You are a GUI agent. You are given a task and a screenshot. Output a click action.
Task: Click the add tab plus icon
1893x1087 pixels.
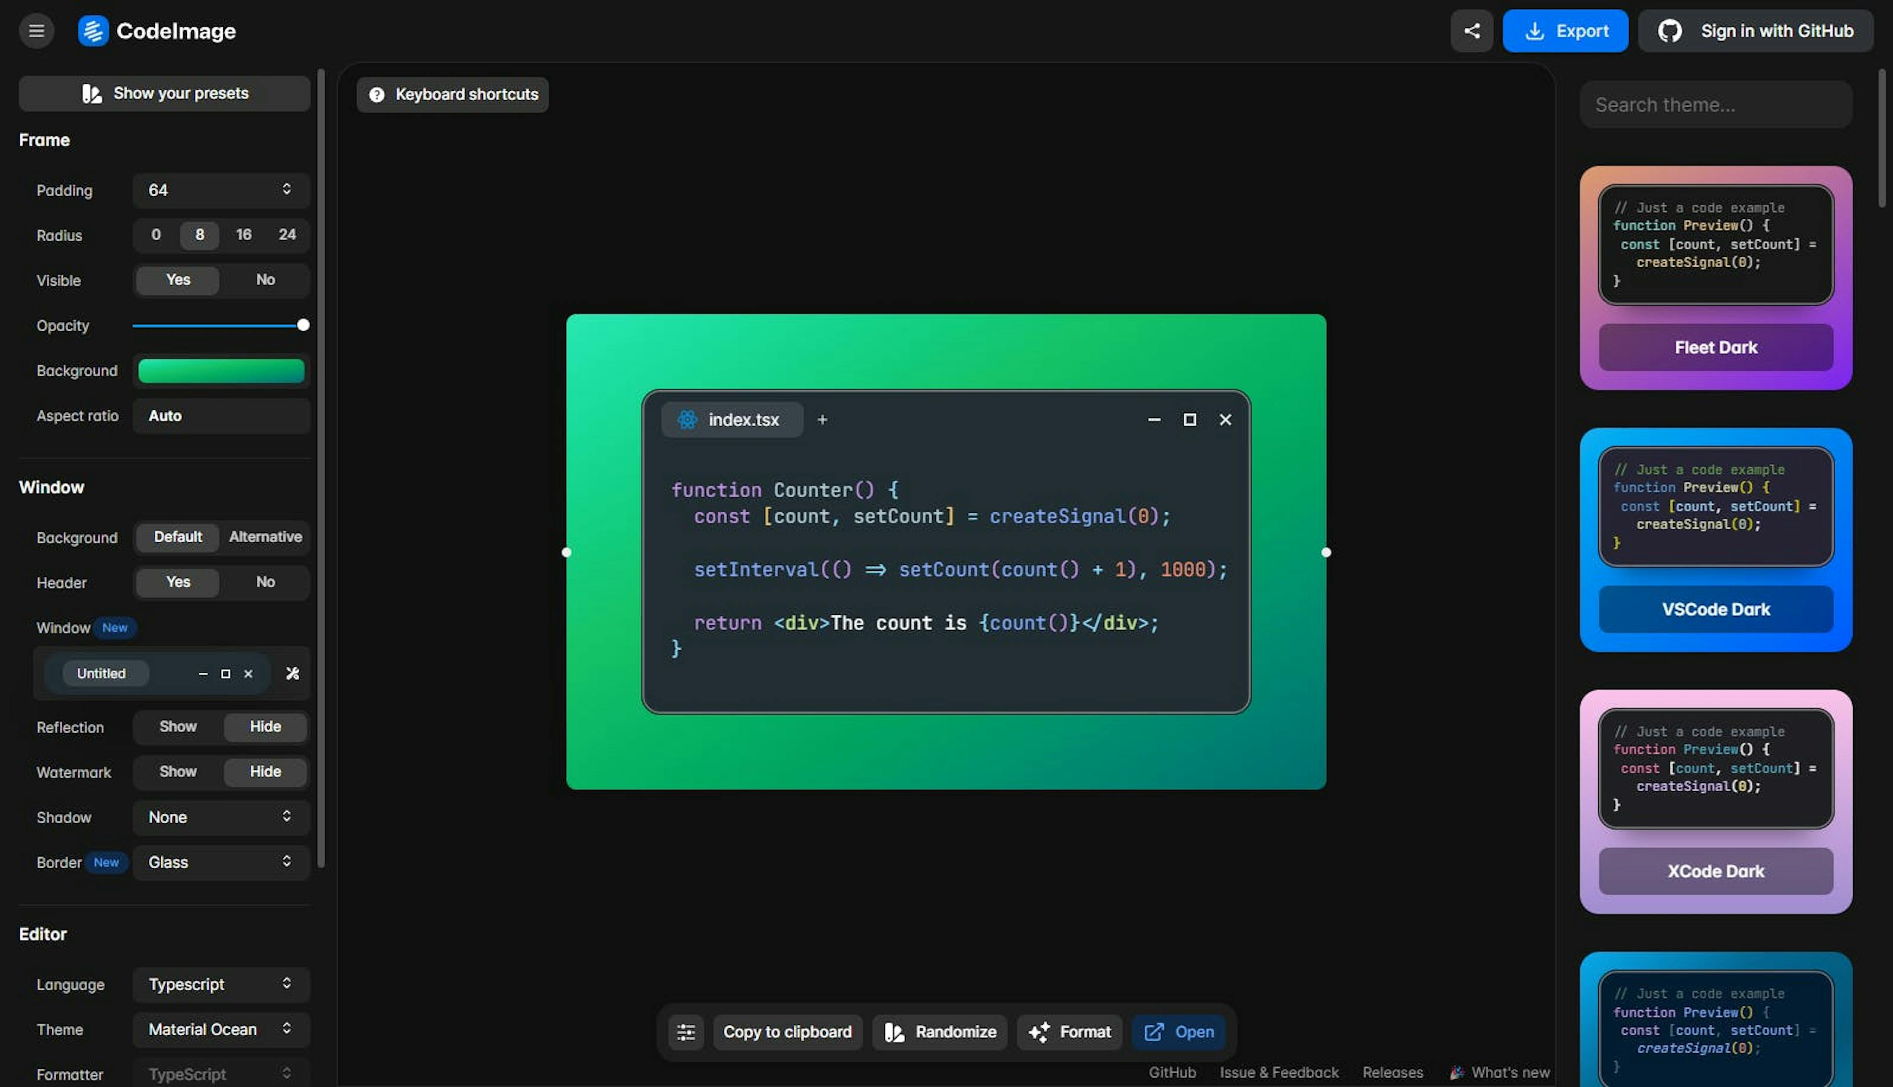[x=822, y=420]
